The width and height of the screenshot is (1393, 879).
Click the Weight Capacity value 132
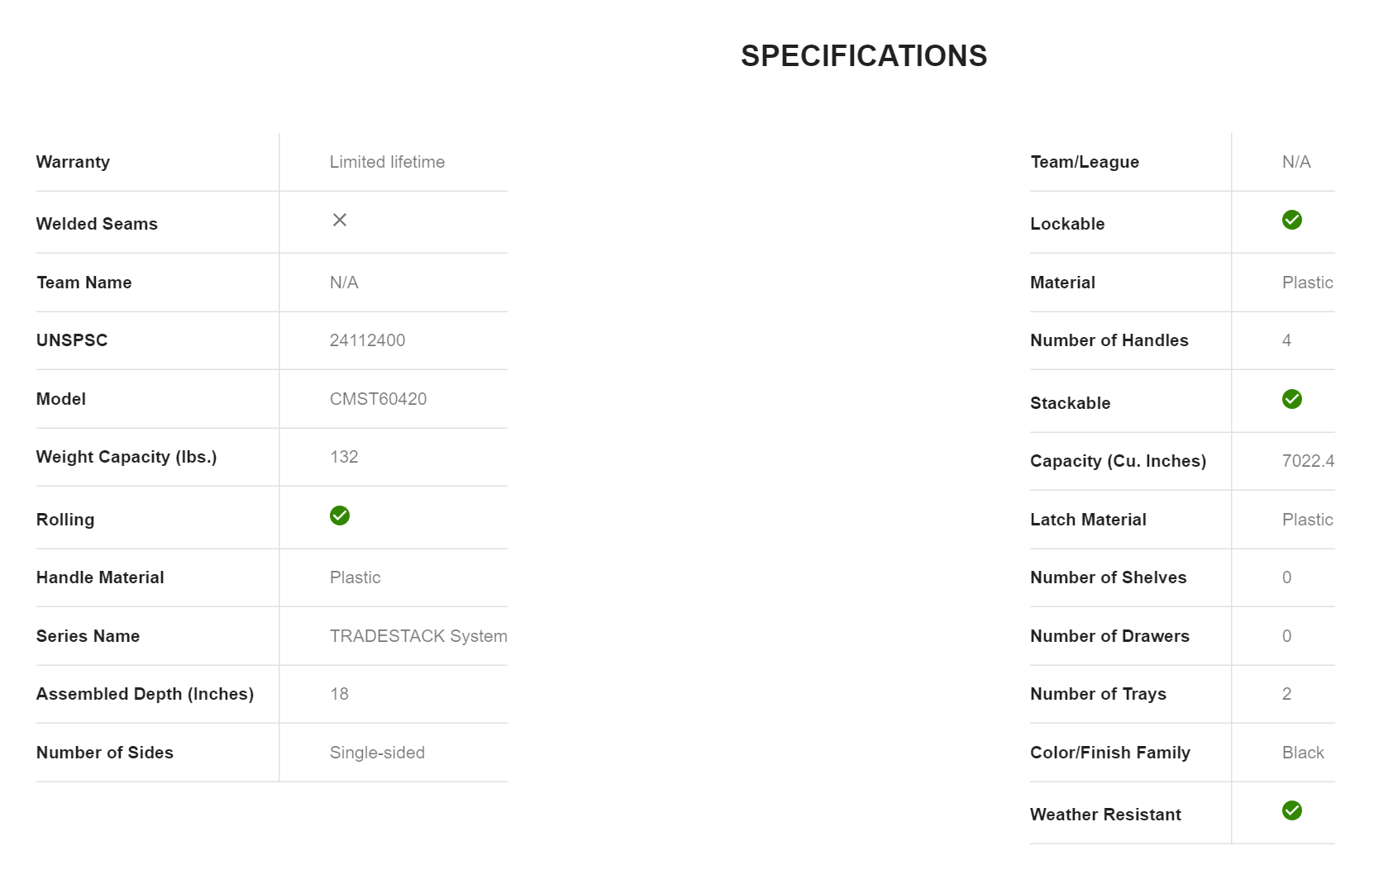point(344,457)
